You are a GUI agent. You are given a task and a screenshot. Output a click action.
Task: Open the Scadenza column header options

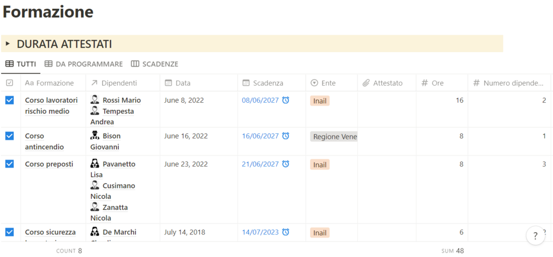click(267, 83)
